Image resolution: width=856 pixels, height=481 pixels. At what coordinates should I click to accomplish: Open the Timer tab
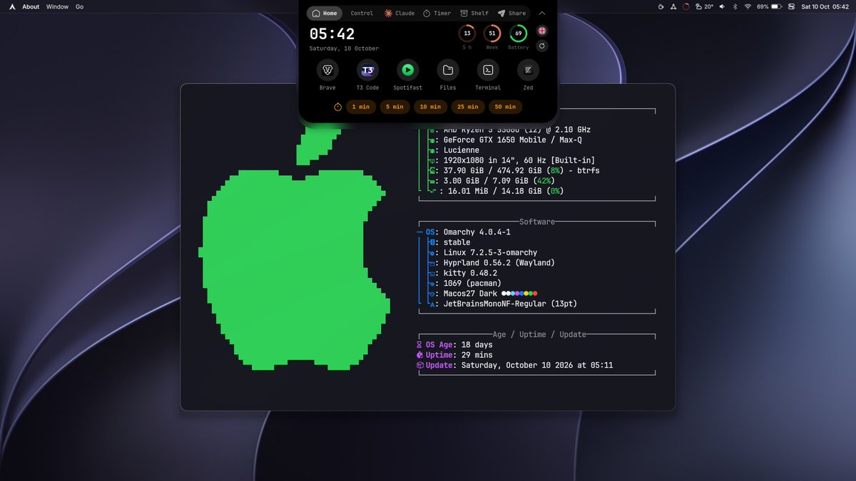coord(437,13)
